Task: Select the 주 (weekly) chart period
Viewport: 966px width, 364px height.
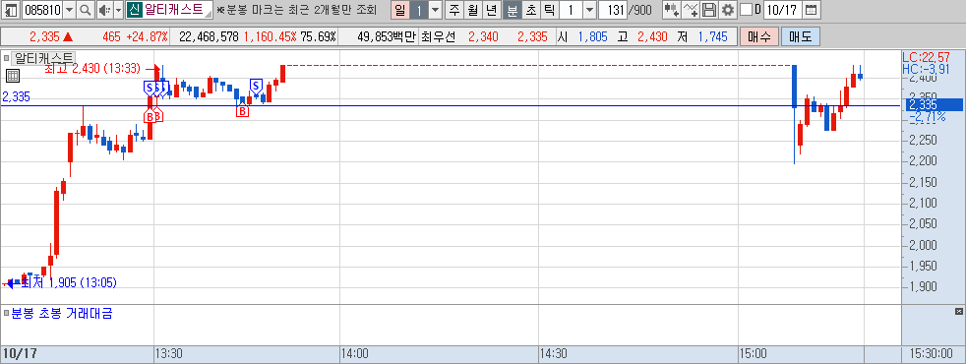Action: pos(454,10)
